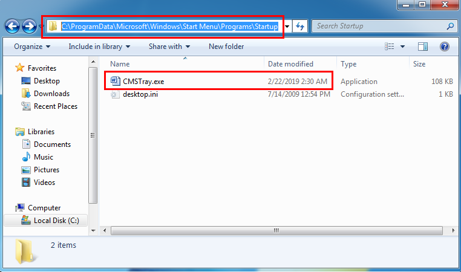Expand the address bar history dropdown
The width and height of the screenshot is (461, 272).
287,27
